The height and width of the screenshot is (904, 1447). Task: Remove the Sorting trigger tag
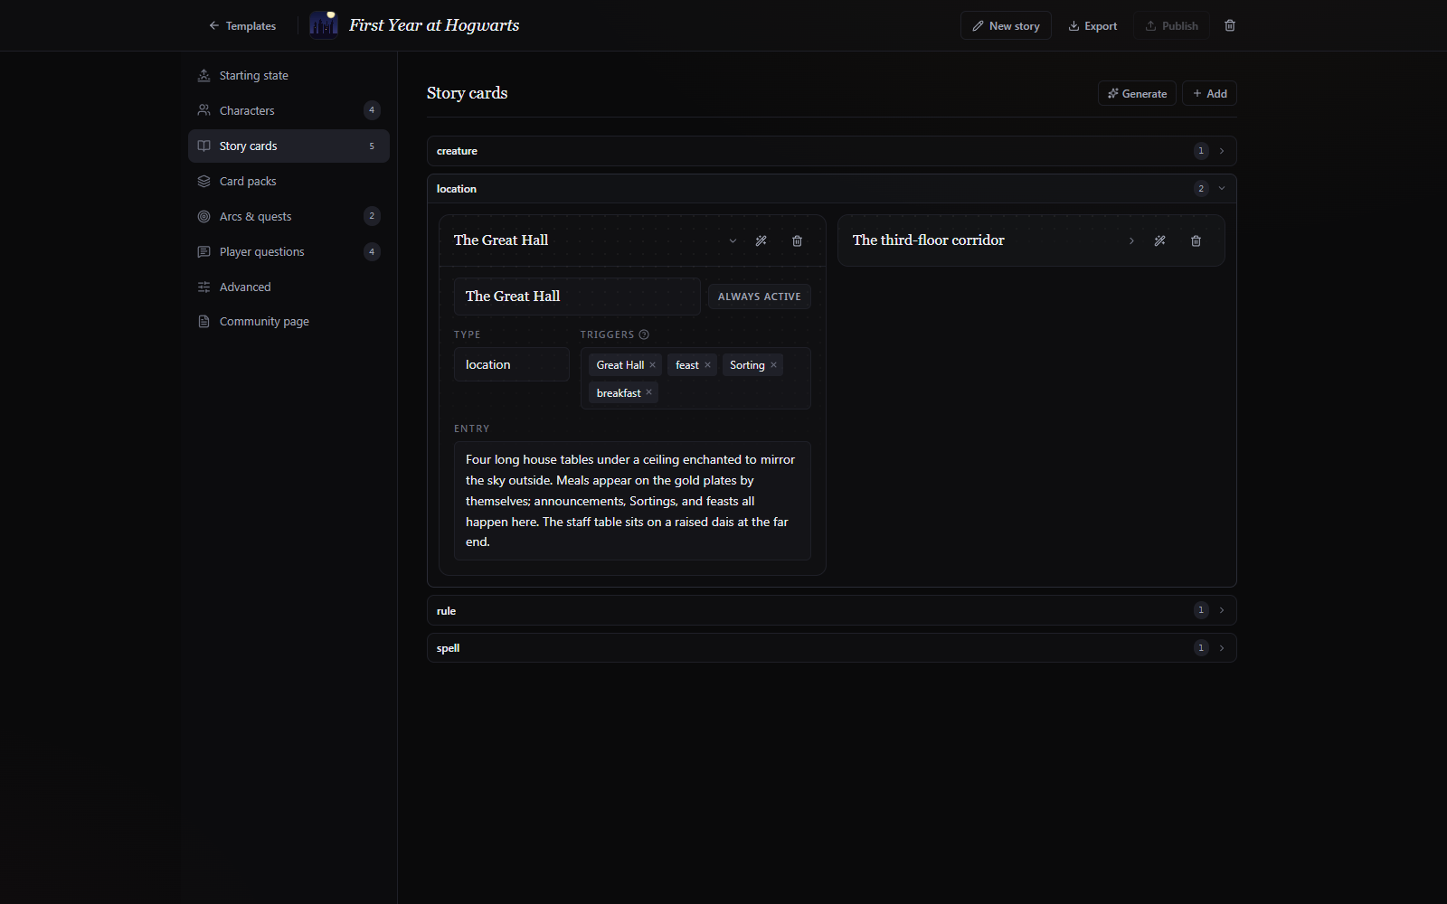click(773, 365)
